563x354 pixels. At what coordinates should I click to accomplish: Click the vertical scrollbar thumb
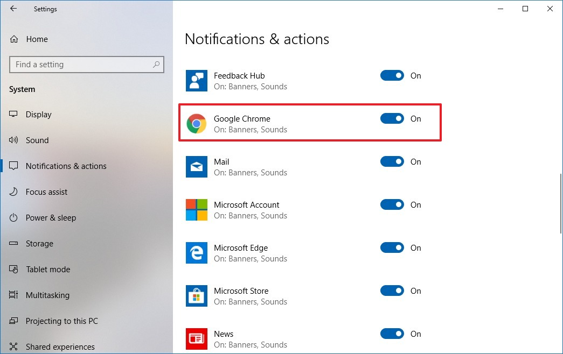click(x=561, y=203)
